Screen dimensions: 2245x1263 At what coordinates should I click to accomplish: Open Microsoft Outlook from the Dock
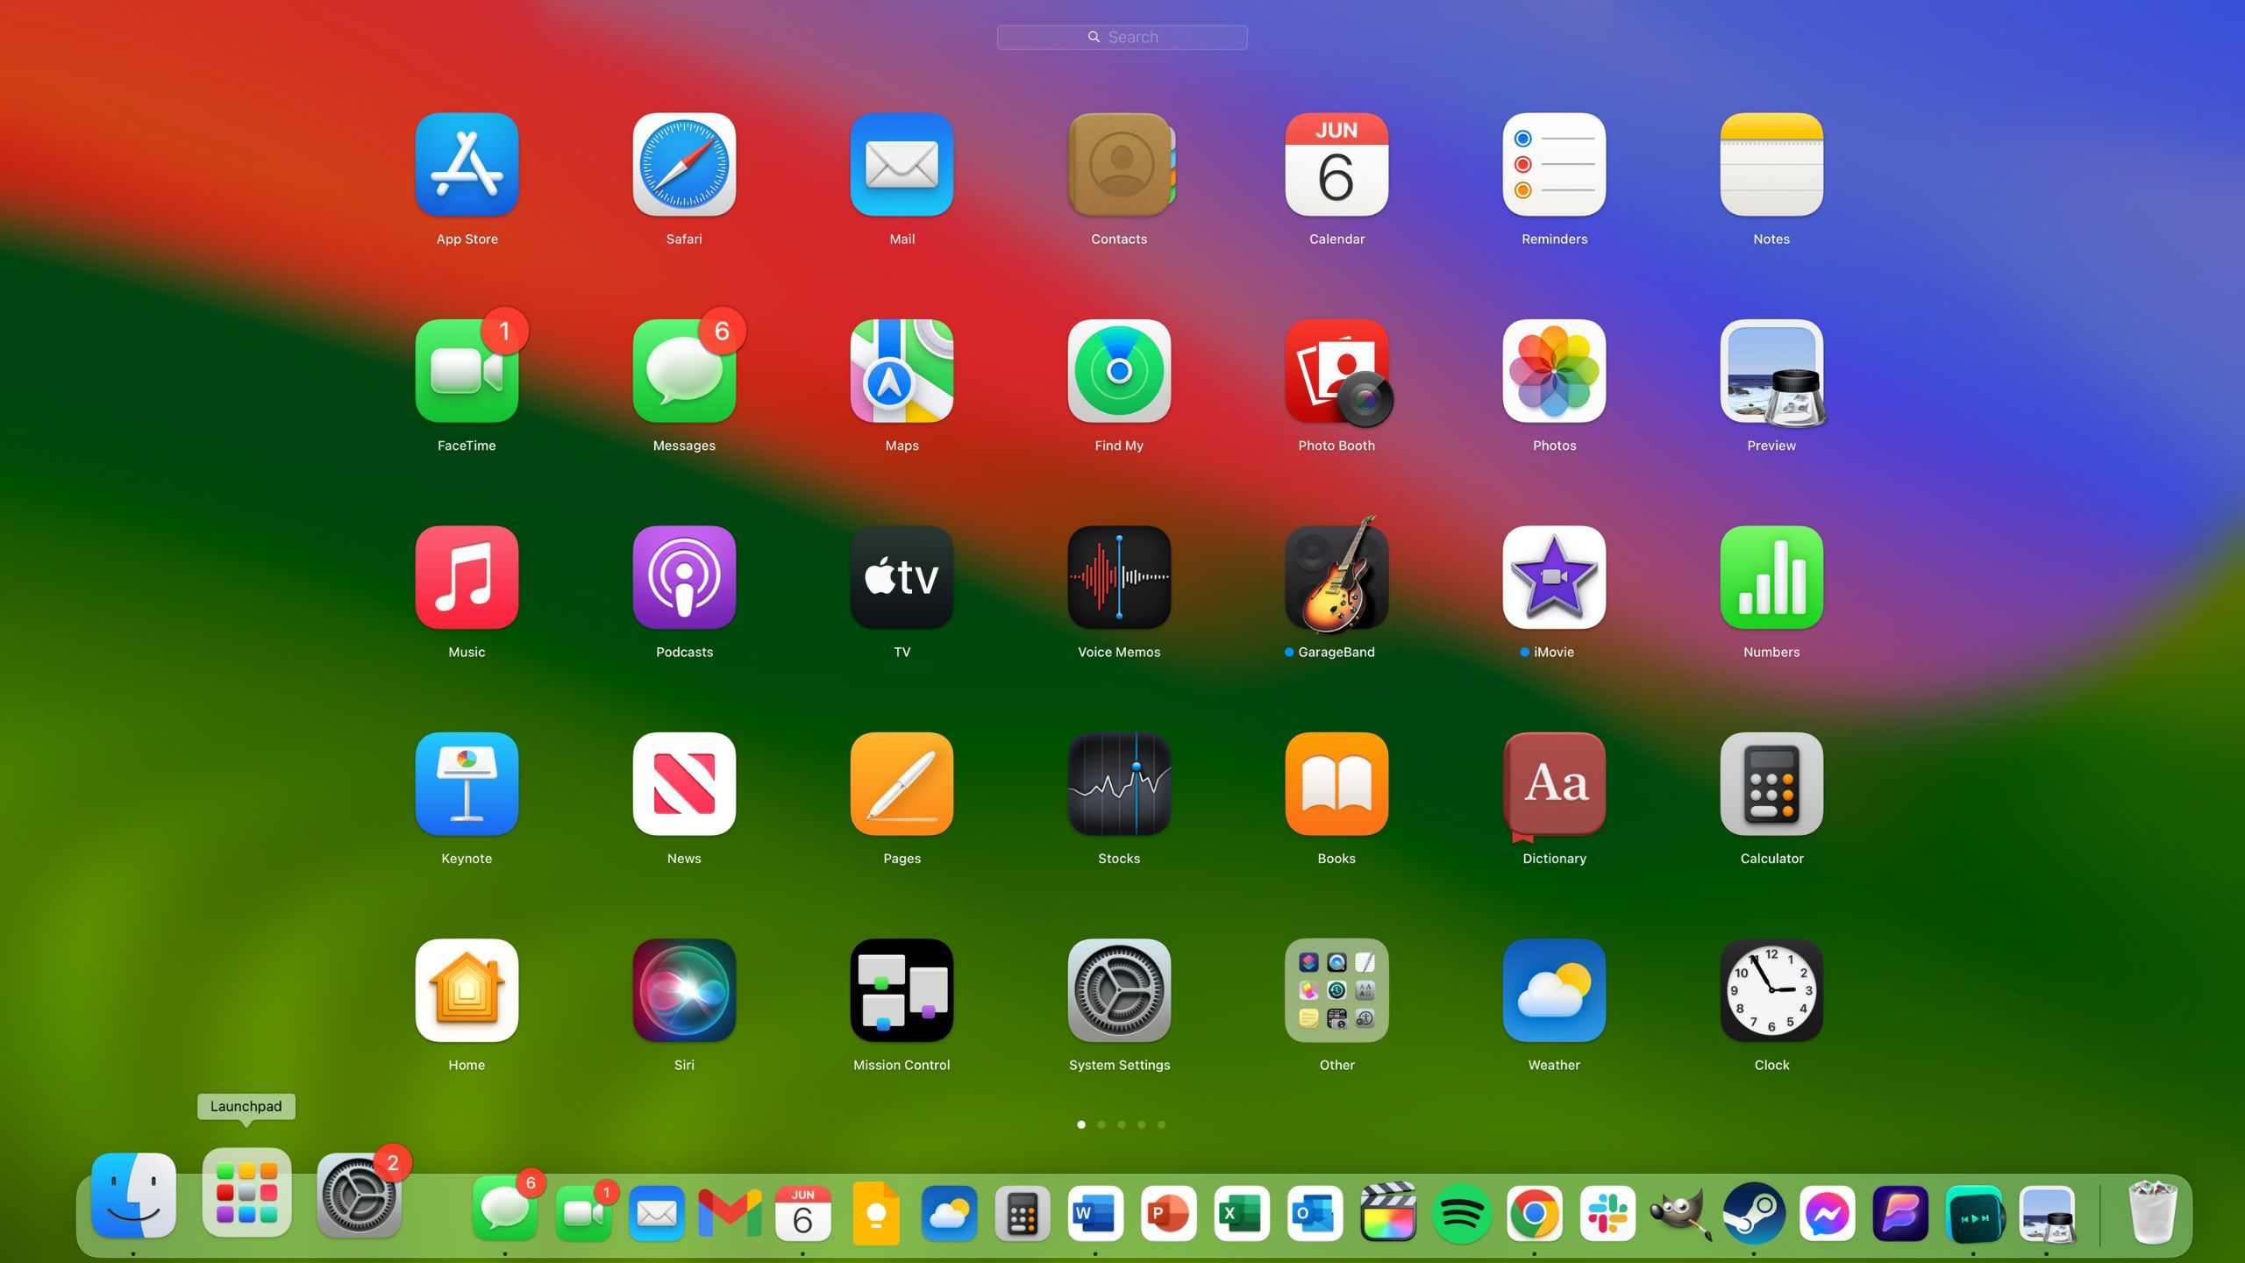pyautogui.click(x=1315, y=1214)
